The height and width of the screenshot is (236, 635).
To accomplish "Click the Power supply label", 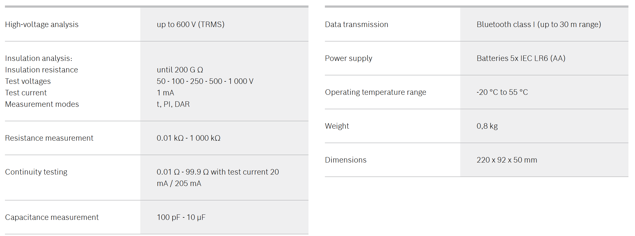I will (x=348, y=58).
